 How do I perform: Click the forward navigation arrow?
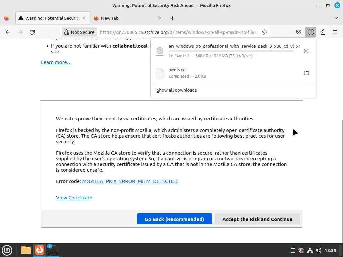[20, 32]
